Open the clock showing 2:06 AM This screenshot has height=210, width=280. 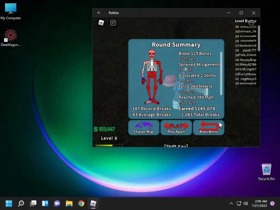[x=259, y=203]
